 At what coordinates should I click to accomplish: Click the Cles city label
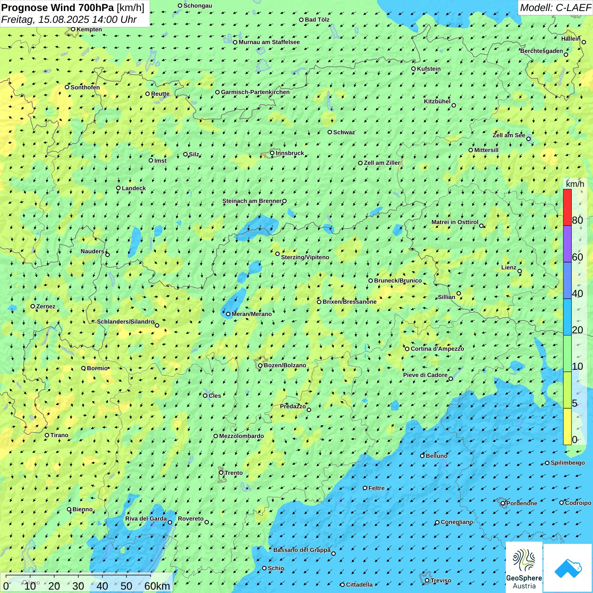(x=215, y=396)
